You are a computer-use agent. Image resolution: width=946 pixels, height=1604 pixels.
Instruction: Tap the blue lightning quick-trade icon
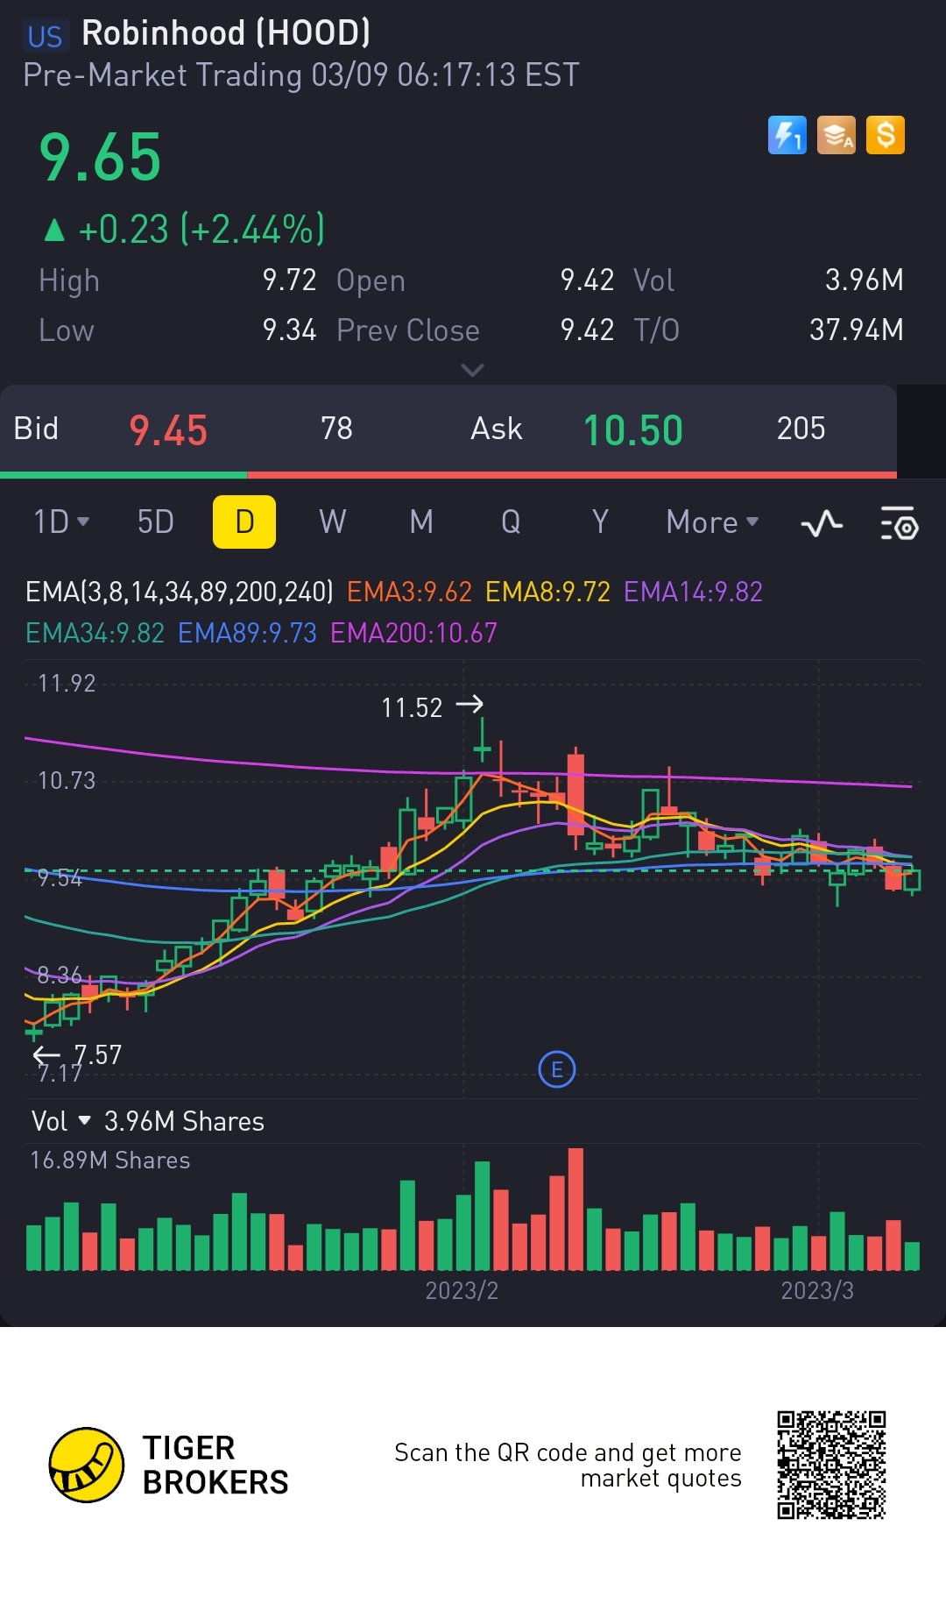pyautogui.click(x=787, y=136)
